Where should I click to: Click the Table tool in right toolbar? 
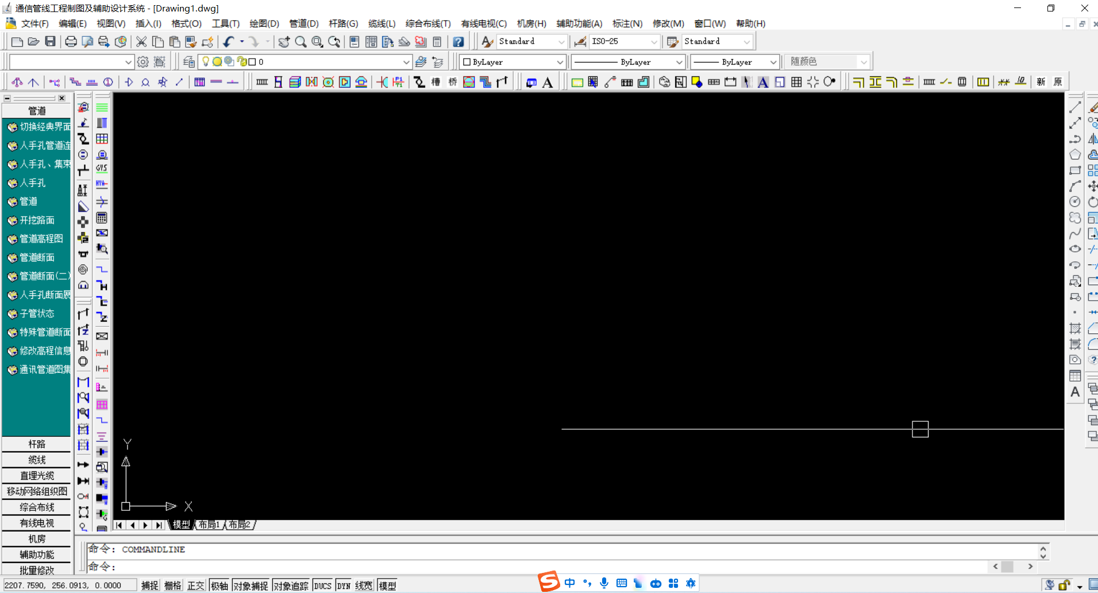(1075, 376)
